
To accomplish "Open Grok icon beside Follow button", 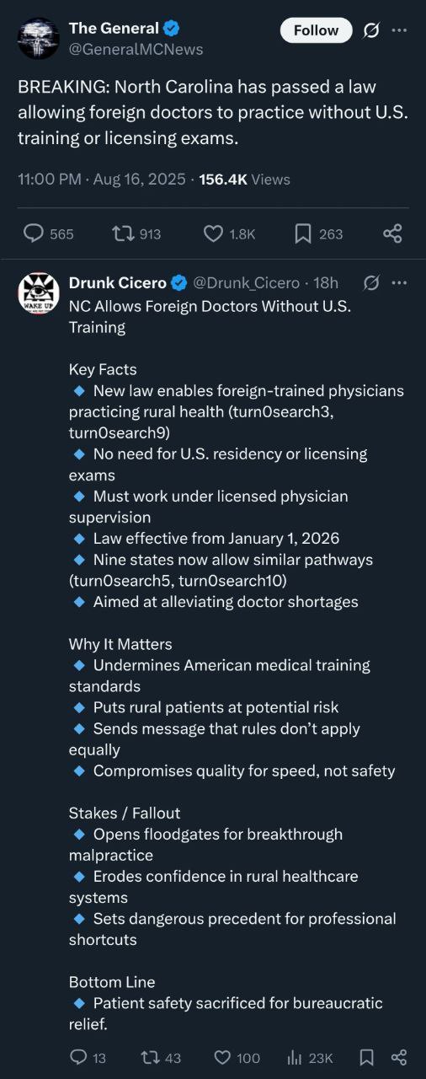I will [x=370, y=30].
